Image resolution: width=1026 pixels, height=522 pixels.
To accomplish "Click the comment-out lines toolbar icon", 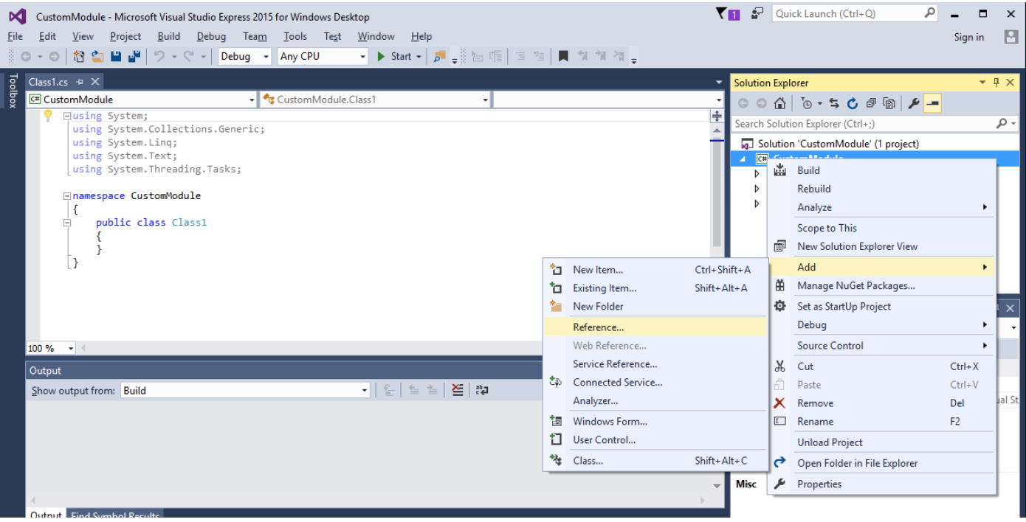I will [520, 56].
